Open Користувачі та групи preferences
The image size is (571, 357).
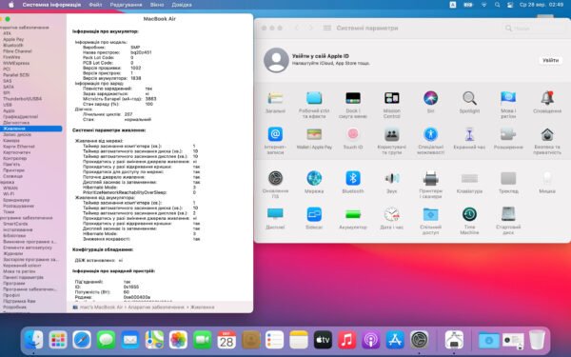[391, 134]
